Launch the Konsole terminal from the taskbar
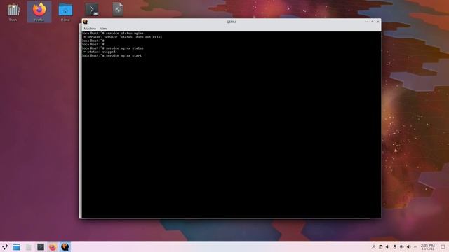449x252 pixels. click(41, 247)
